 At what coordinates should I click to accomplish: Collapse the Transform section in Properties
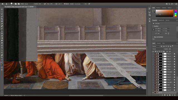153,26
